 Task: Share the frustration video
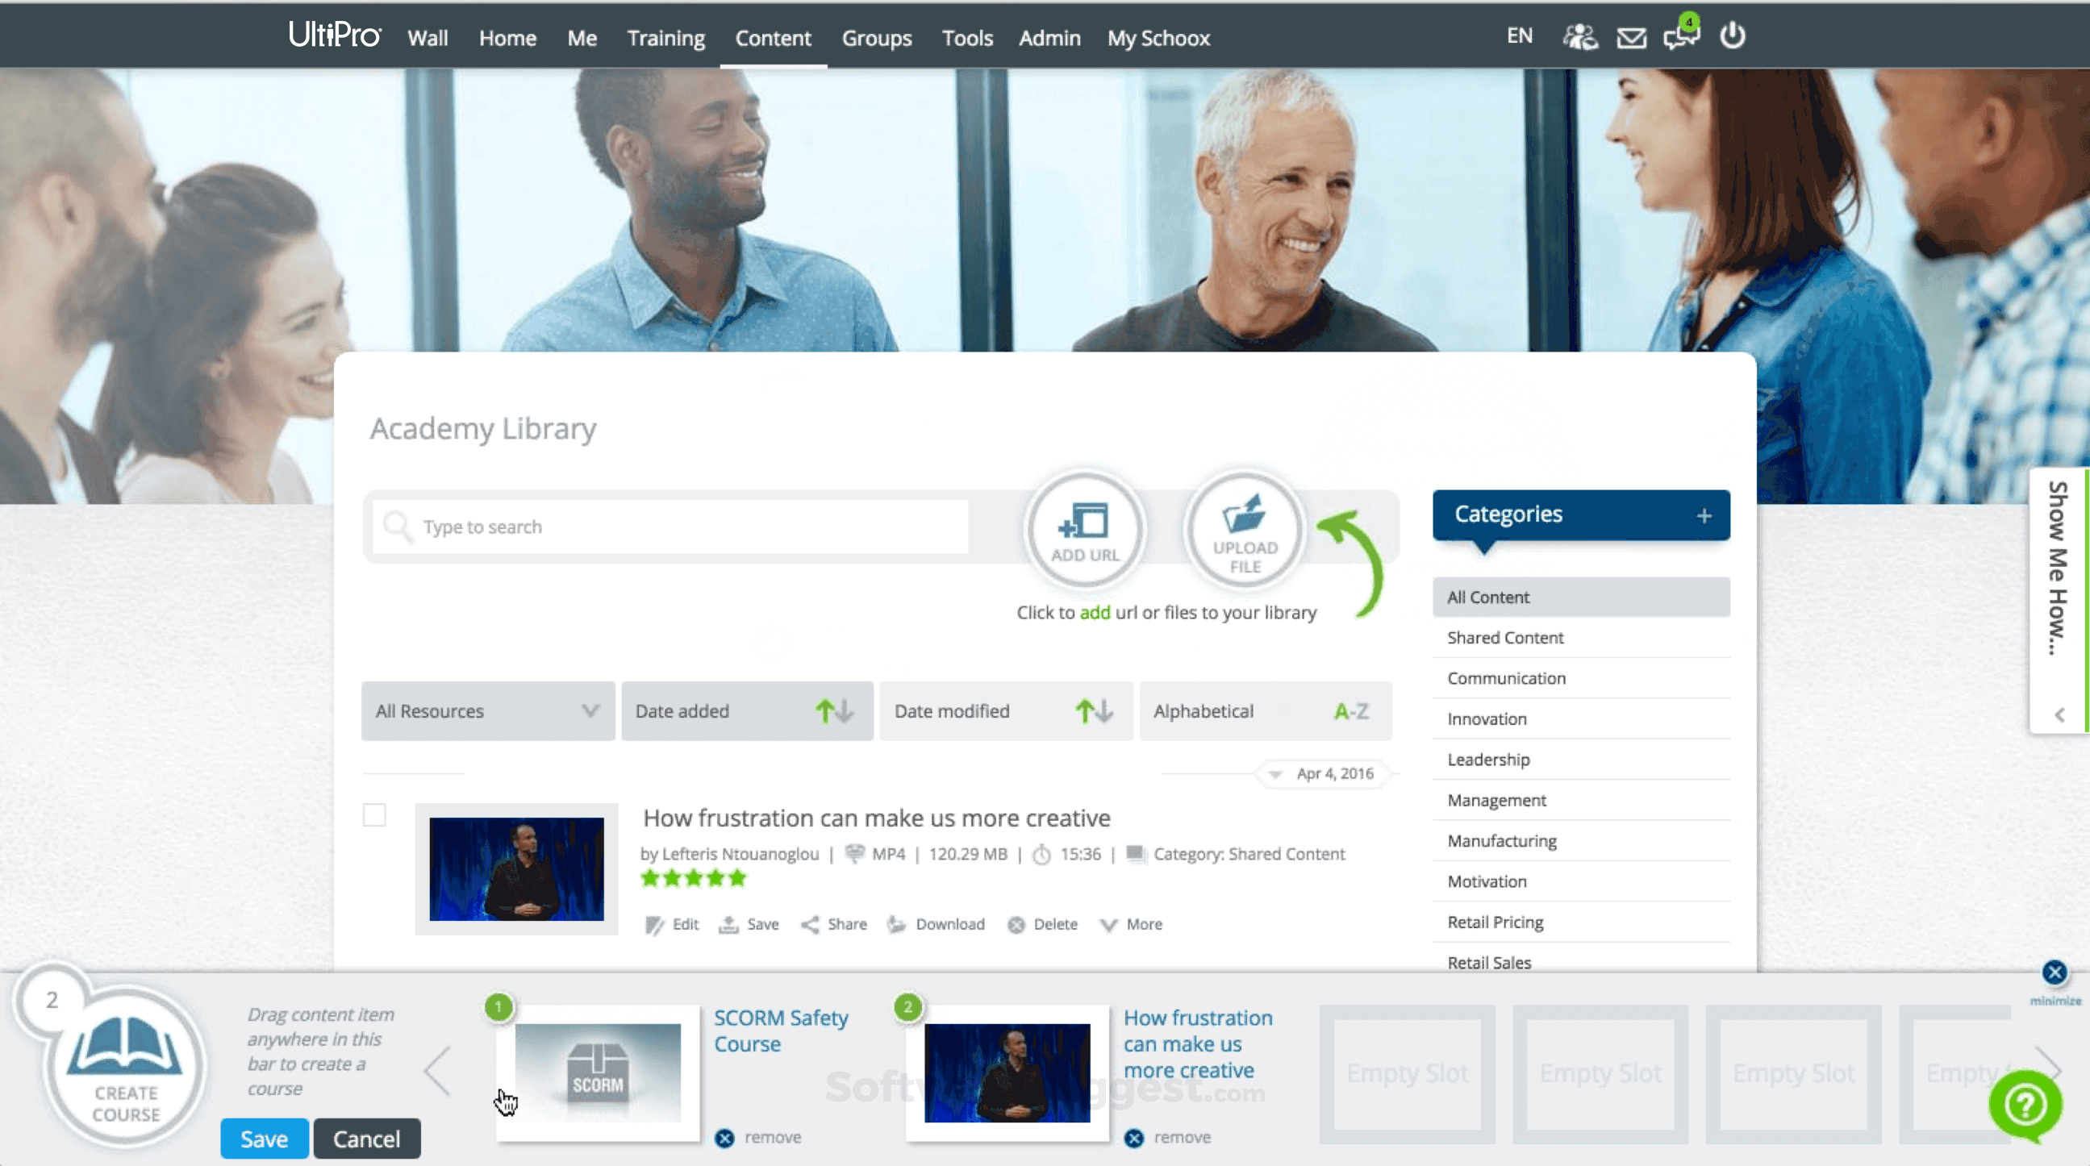pos(832,923)
